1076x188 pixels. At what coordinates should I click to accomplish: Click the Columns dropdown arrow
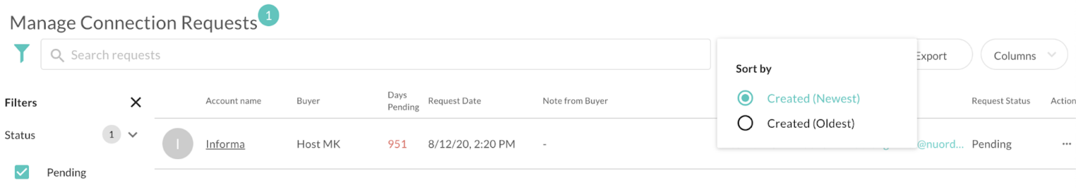tap(1052, 55)
